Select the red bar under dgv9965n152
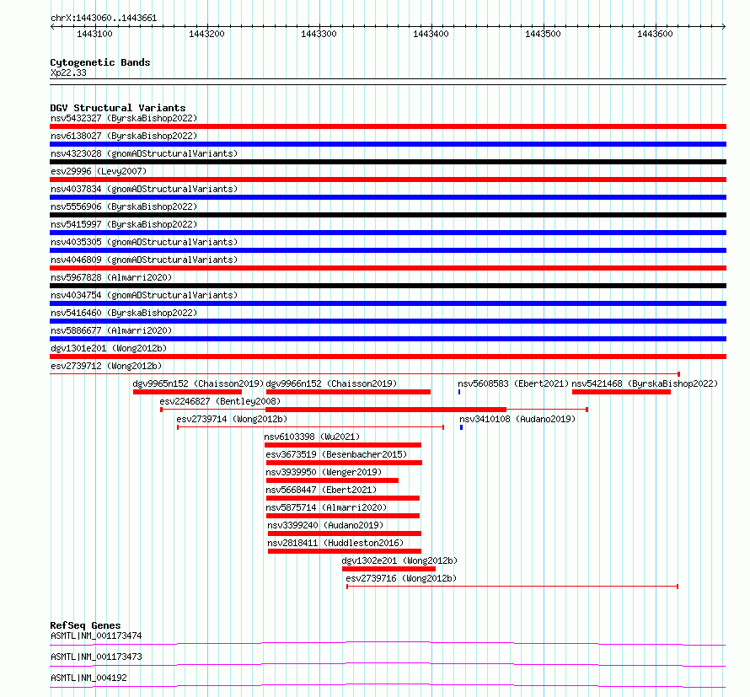 coord(187,392)
